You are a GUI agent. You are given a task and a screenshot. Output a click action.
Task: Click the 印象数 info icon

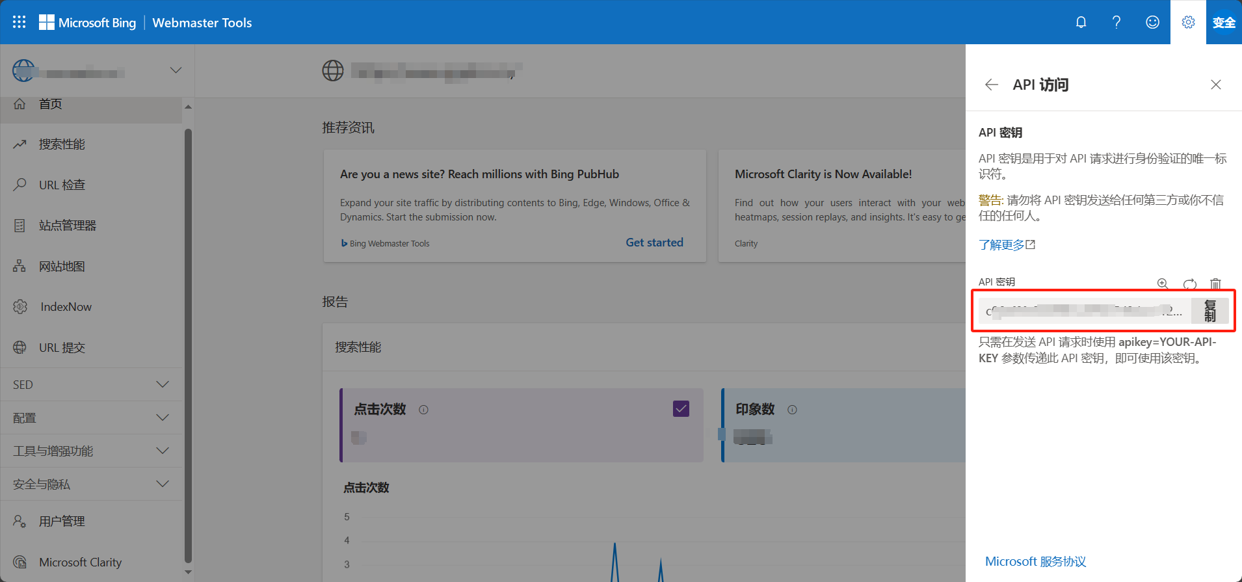792,410
